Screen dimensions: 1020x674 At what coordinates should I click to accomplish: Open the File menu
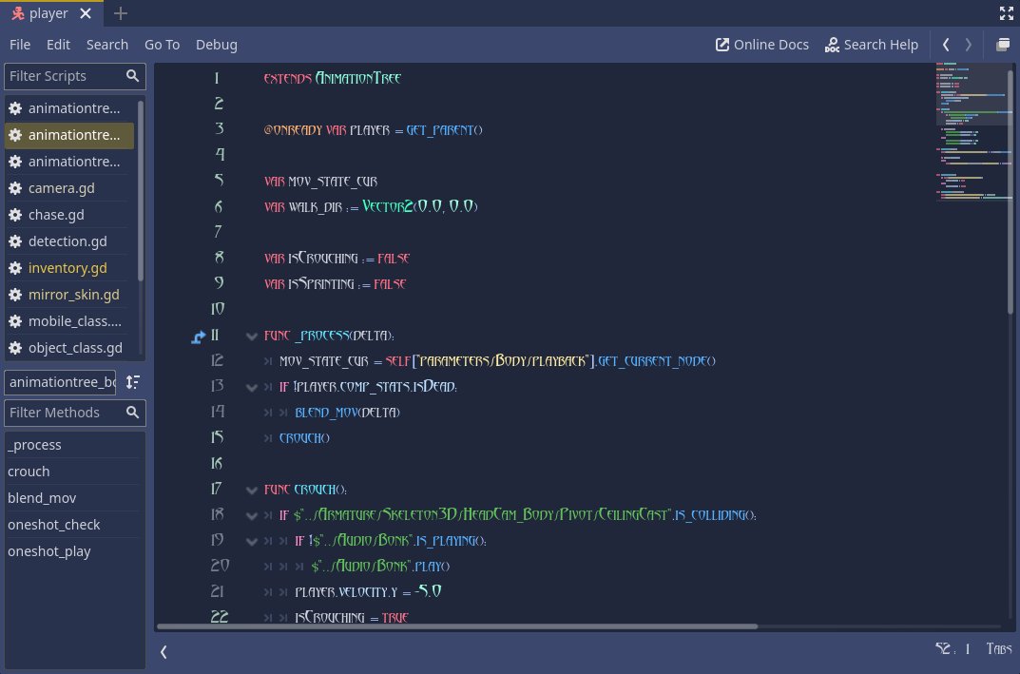20,45
